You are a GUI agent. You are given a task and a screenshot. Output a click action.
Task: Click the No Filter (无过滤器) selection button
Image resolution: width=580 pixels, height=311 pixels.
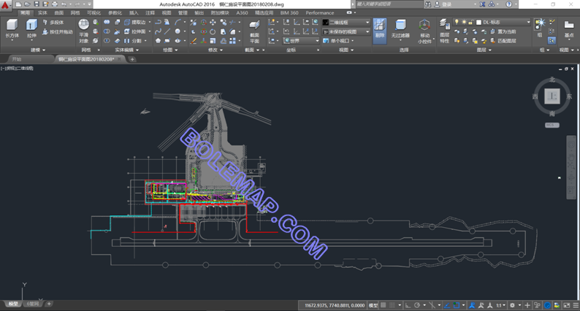(400, 29)
